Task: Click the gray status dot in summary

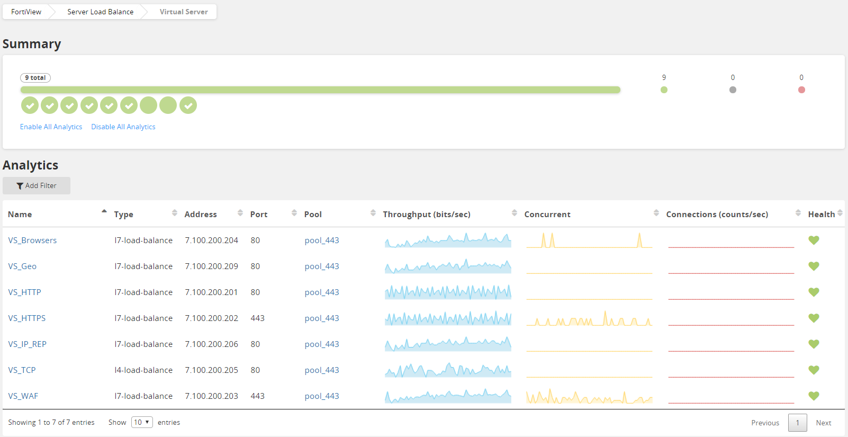Action: 733,90
